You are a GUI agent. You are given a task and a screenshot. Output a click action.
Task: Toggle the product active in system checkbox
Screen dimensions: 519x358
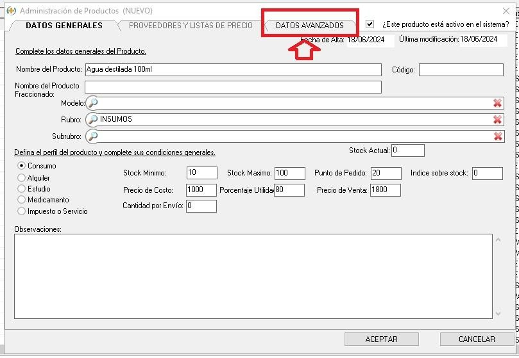(x=370, y=24)
